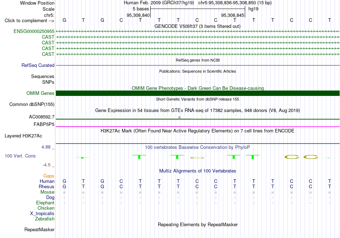Click the 95,308,840 coordinate marker
Screen dimensions: 340x238
[x=138, y=15]
